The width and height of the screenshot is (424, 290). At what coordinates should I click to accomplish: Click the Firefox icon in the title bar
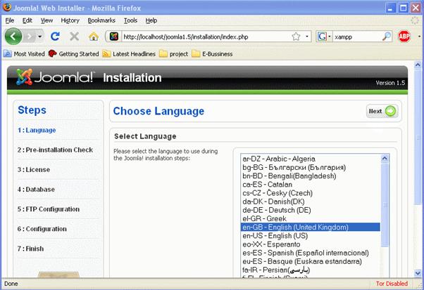coord(7,7)
